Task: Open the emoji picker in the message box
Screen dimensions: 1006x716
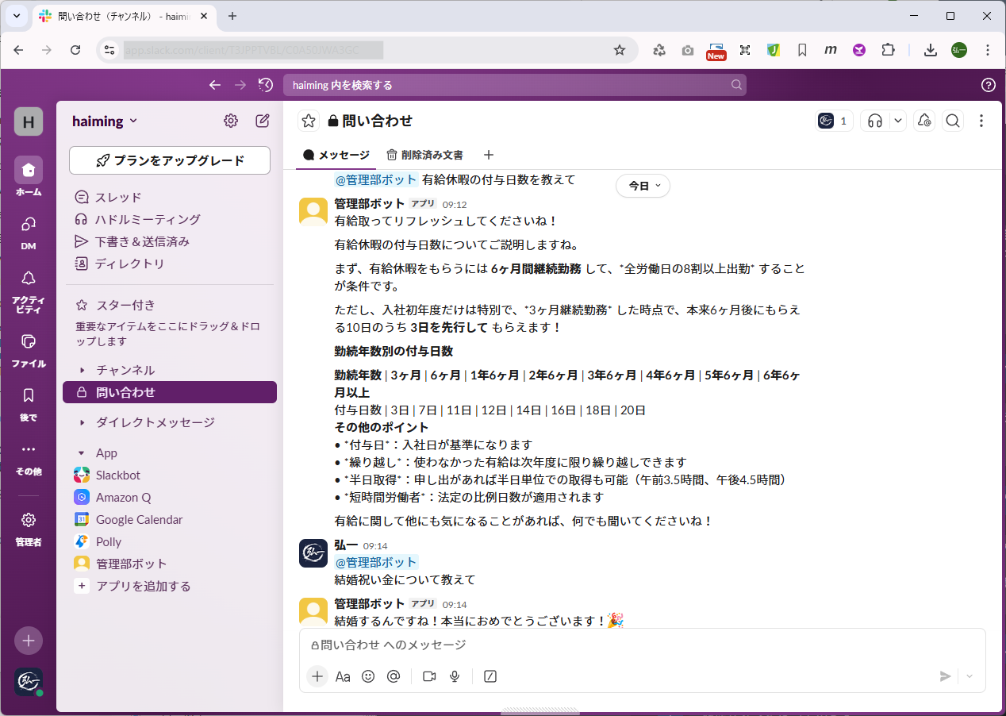Action: click(x=368, y=676)
